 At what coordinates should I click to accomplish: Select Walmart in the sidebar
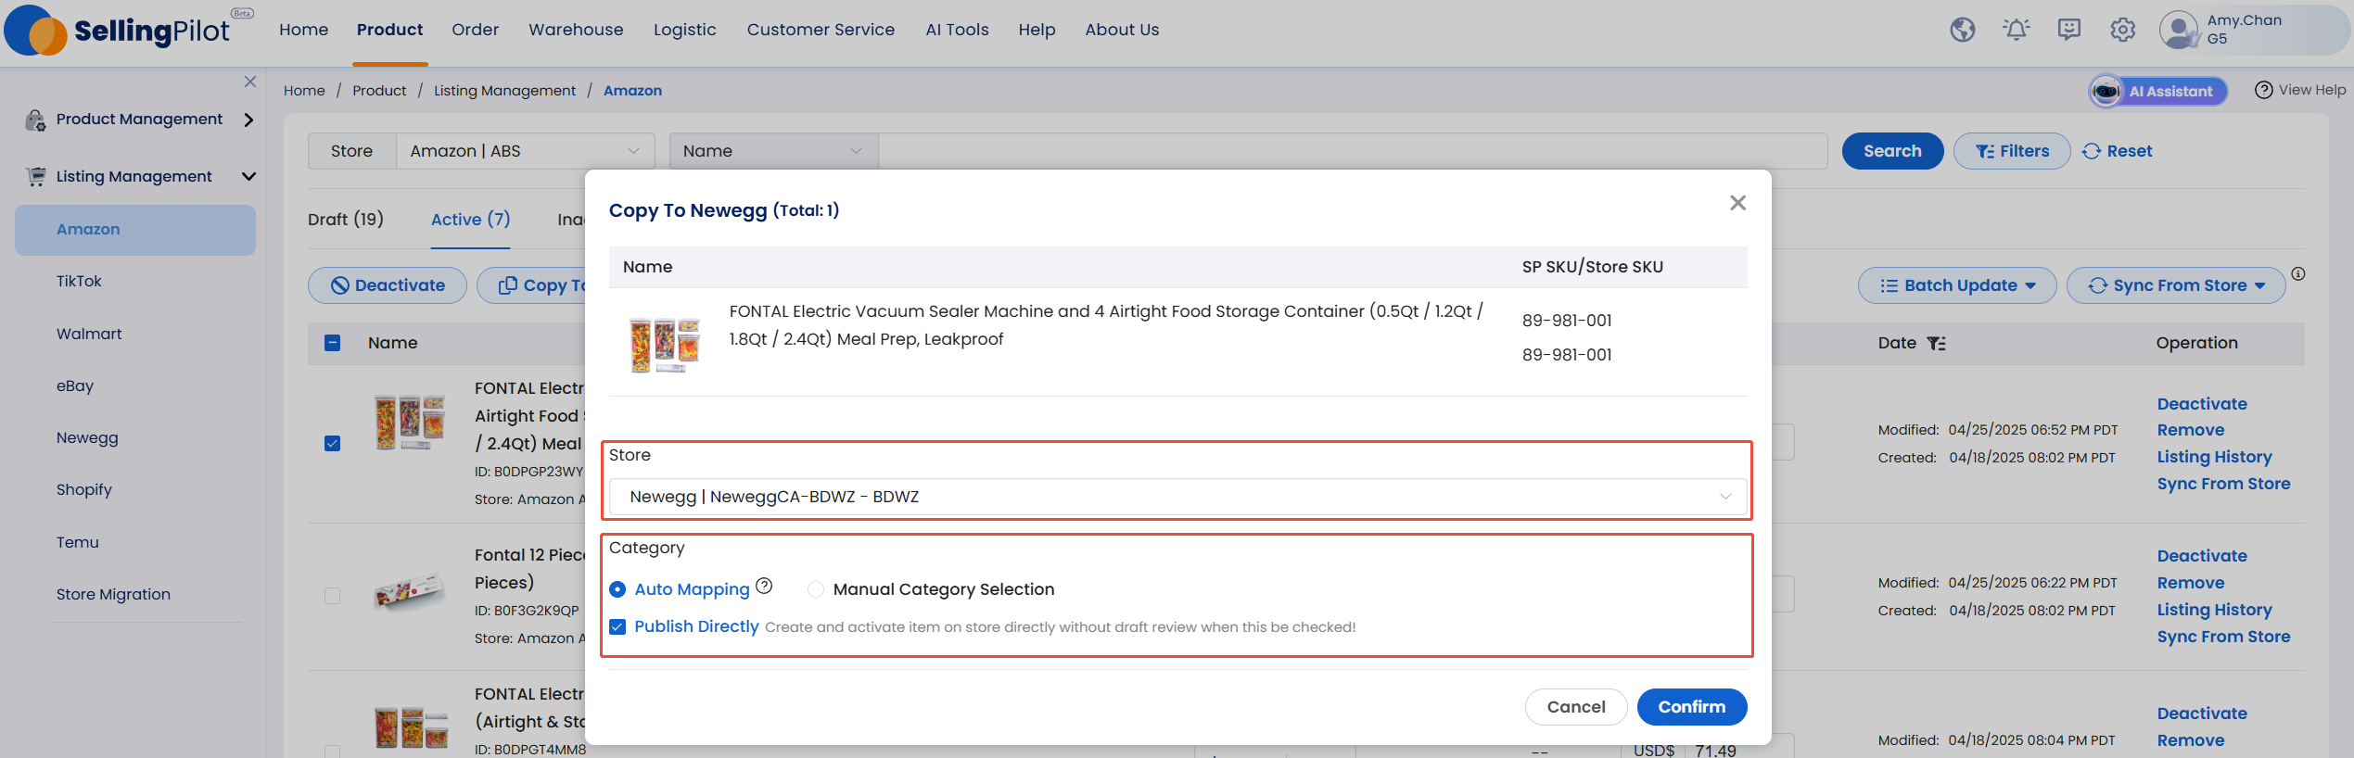pyautogui.click(x=89, y=334)
